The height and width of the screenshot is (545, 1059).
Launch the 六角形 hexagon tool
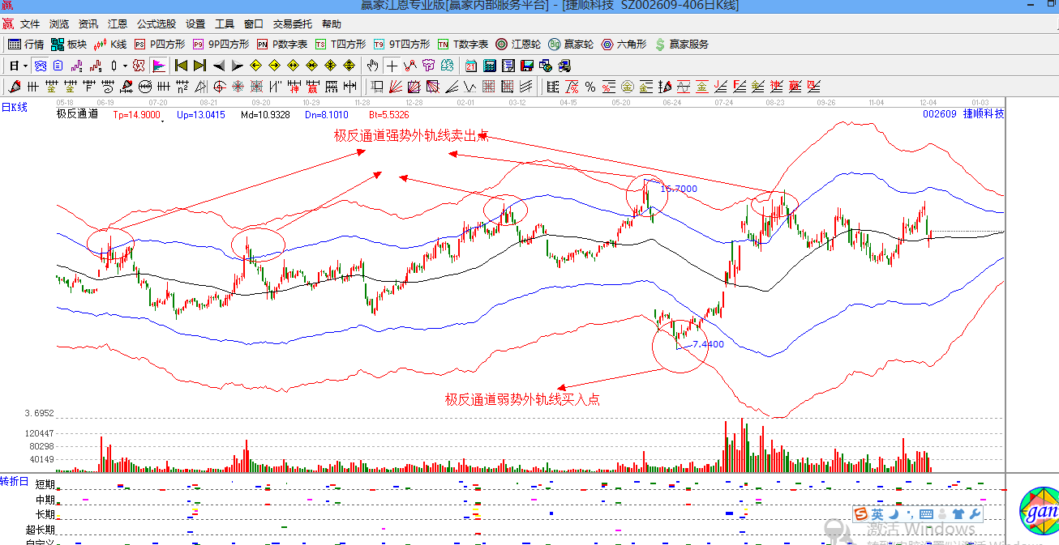pos(624,45)
